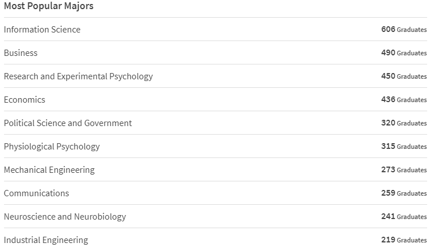The image size is (430, 251).
Task: Click the 320 Graduates count
Action: (404, 123)
